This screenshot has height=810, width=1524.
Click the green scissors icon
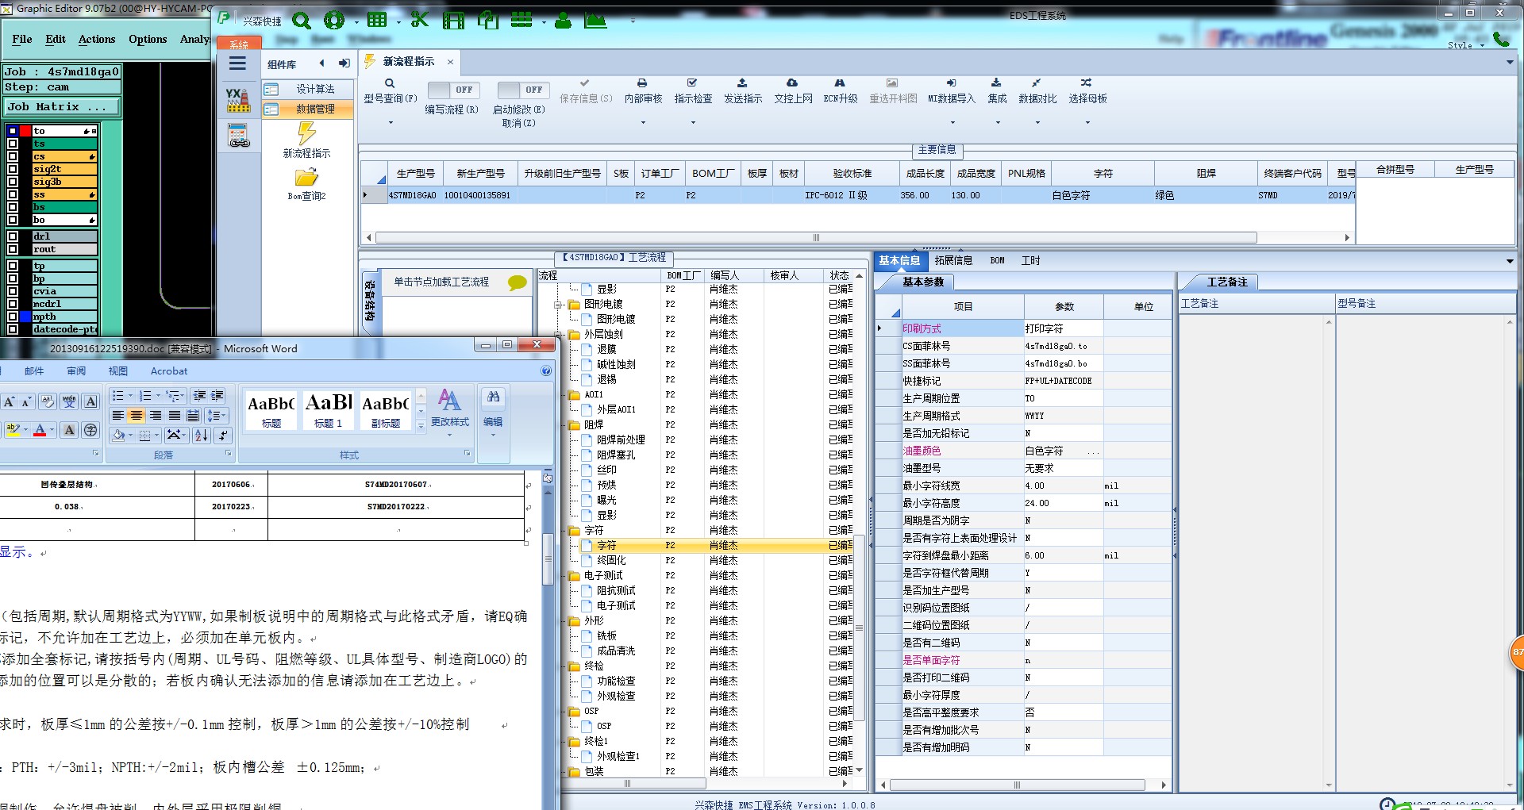(x=419, y=20)
